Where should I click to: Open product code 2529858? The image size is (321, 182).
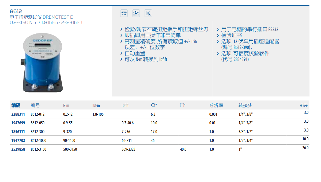[18, 149]
